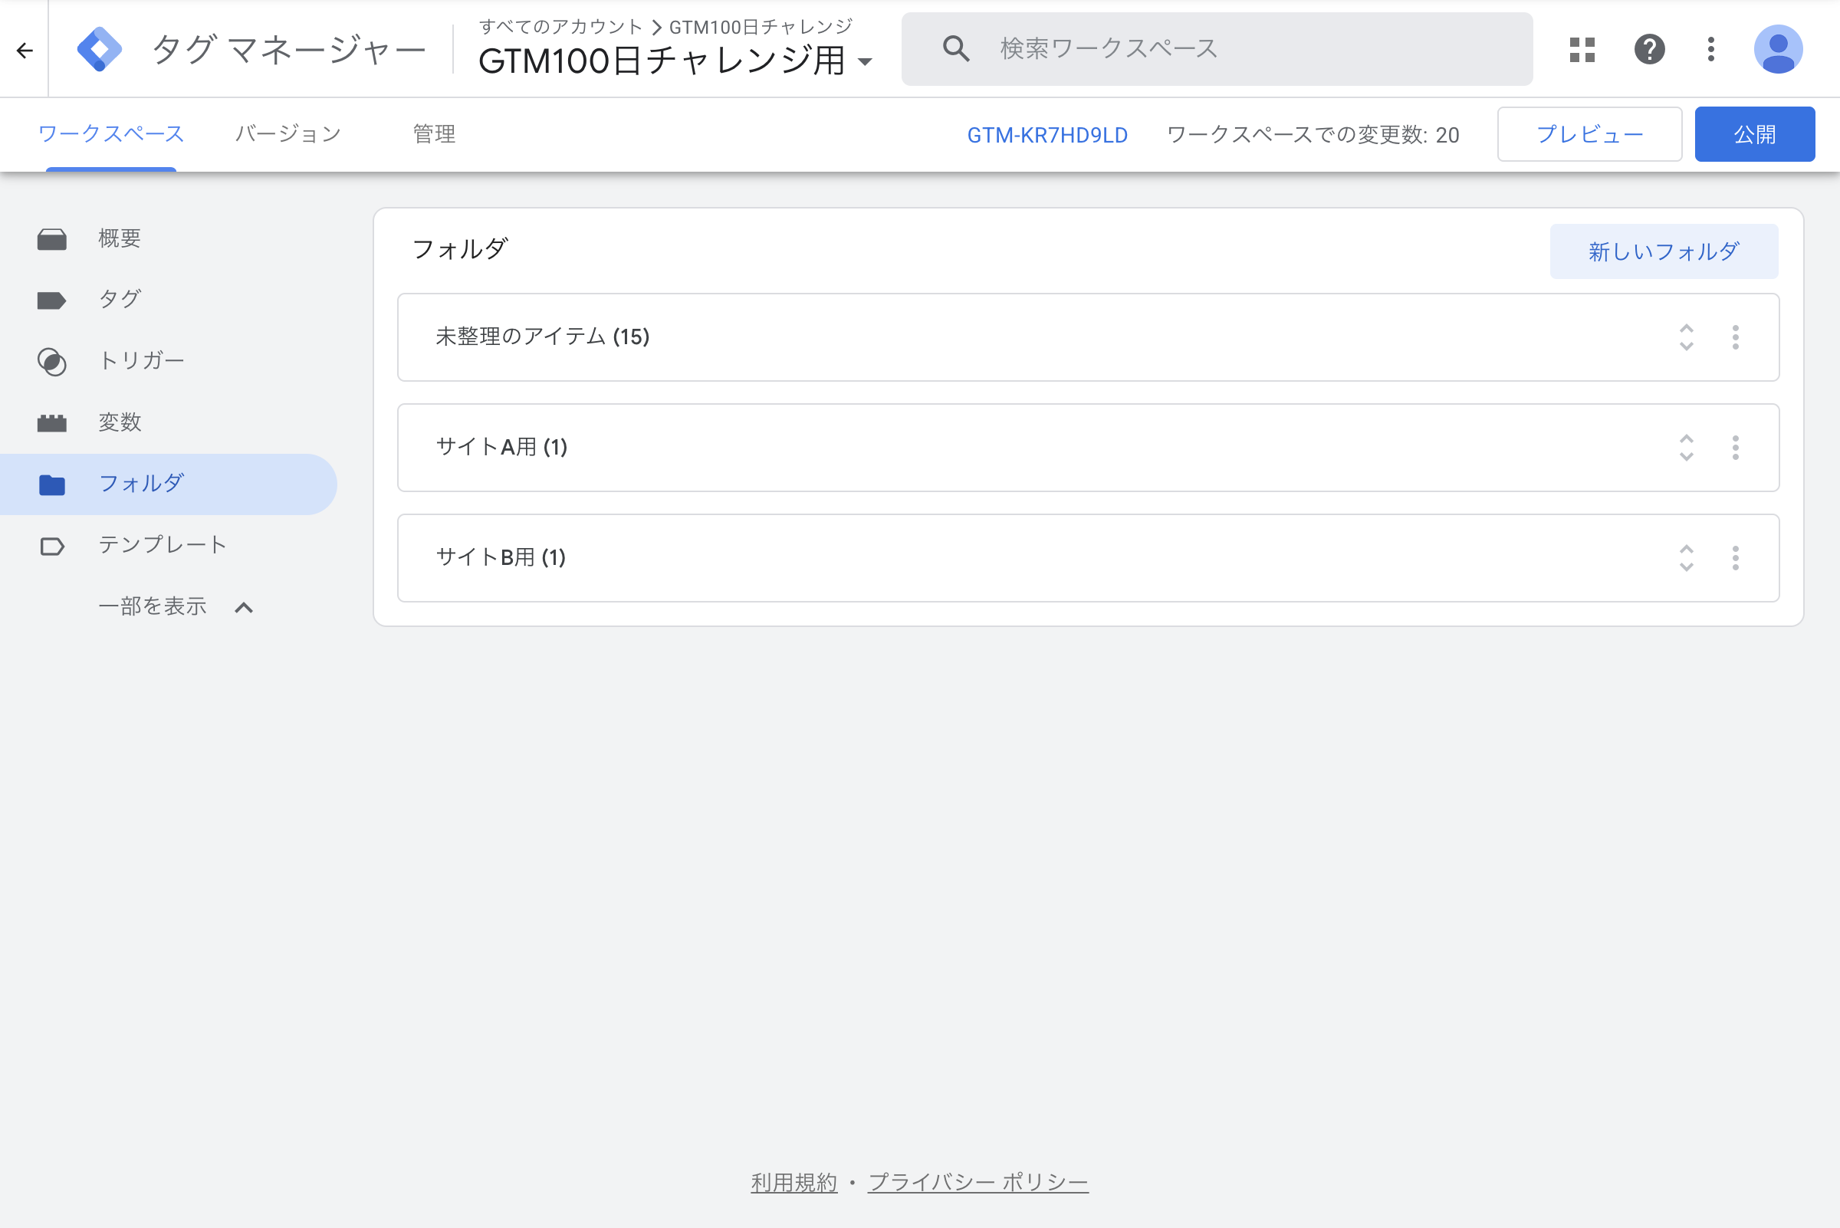Image resolution: width=1840 pixels, height=1228 pixels.
Task: Click the 公開 publish button
Action: (1755, 134)
